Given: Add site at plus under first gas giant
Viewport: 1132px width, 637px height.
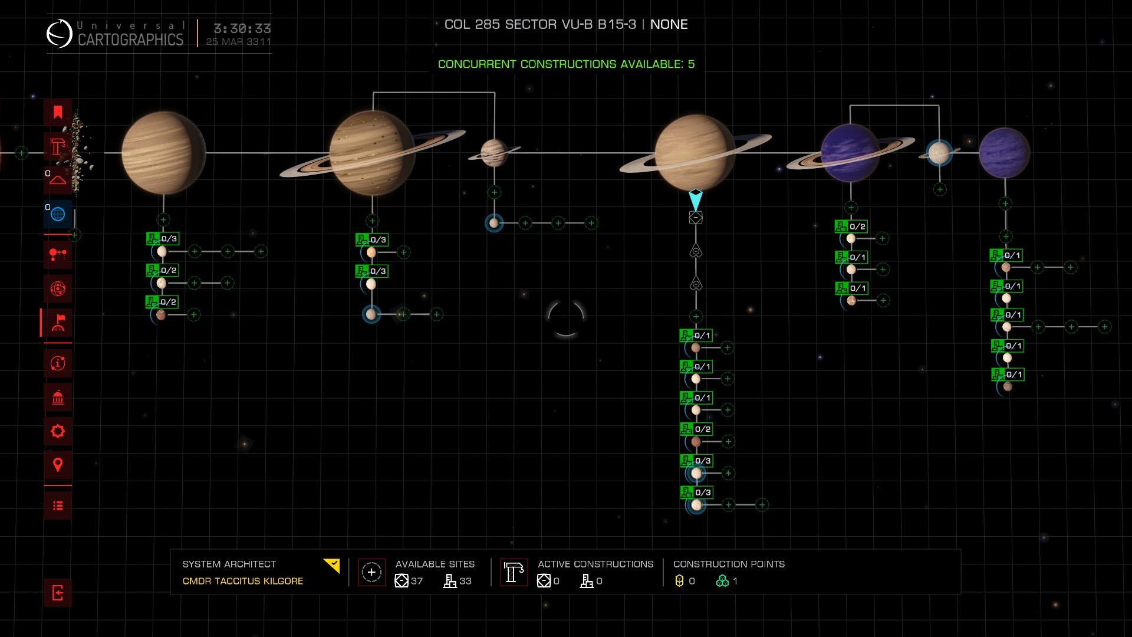Looking at the screenshot, I should (163, 219).
